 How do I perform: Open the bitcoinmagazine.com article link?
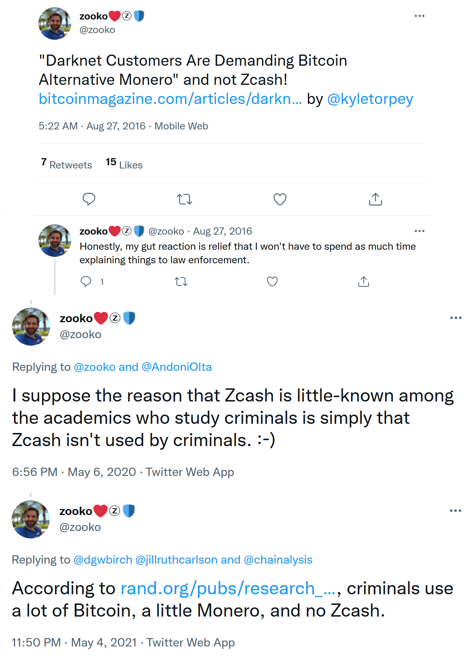170,99
